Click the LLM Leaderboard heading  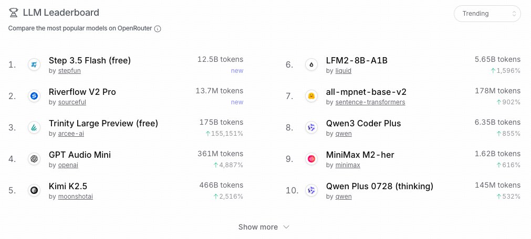(x=61, y=13)
